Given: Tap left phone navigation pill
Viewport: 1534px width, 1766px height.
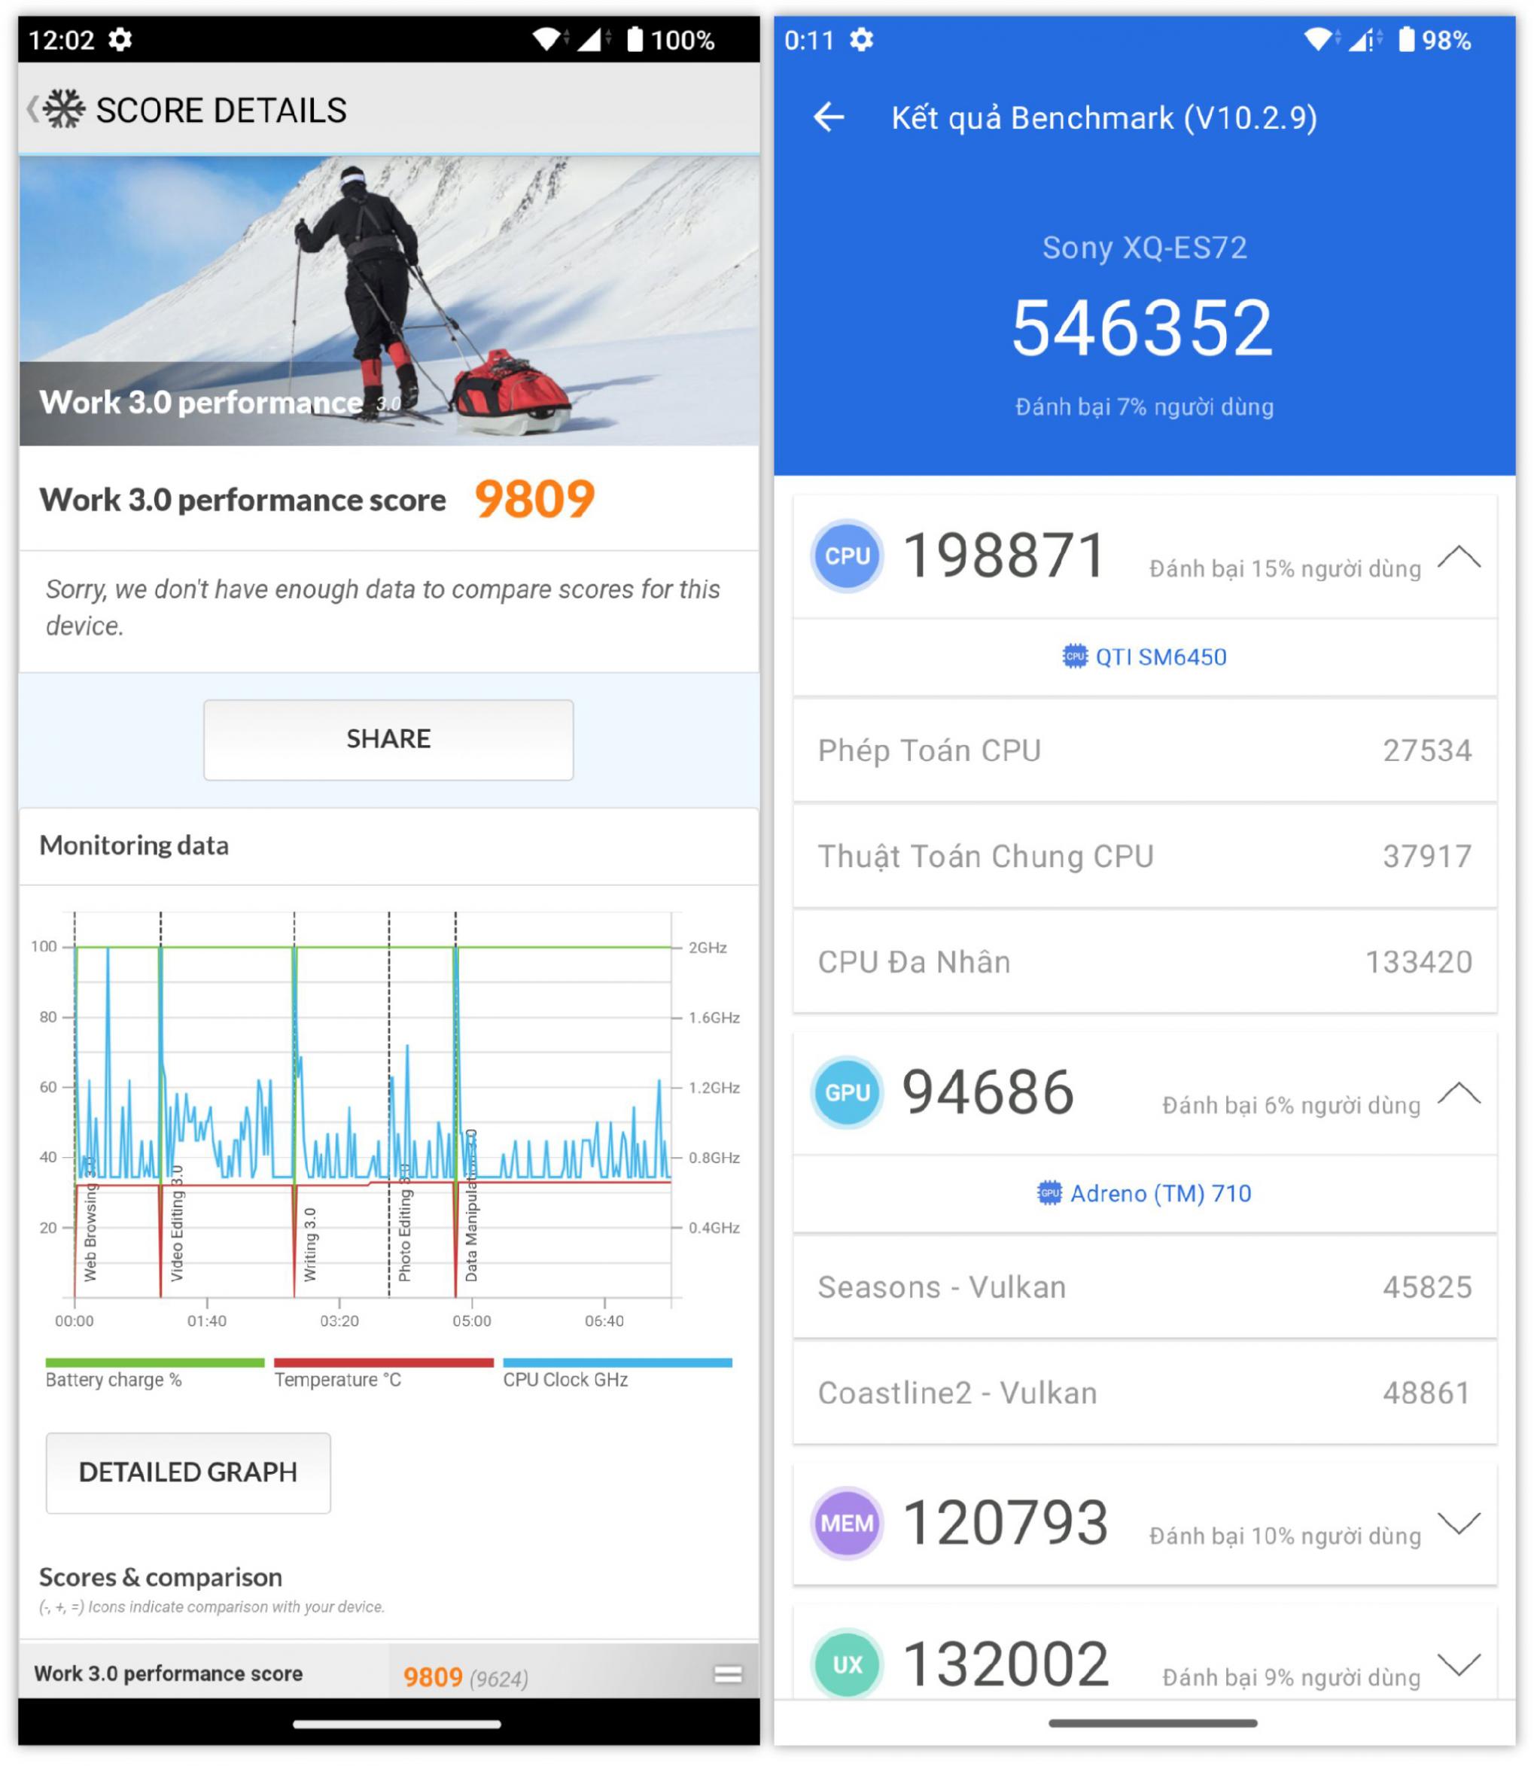Looking at the screenshot, I should click(x=397, y=1724).
